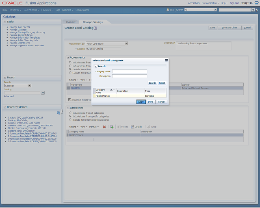
Task: Select second Include items radio in Agreements
Action: point(70,66)
